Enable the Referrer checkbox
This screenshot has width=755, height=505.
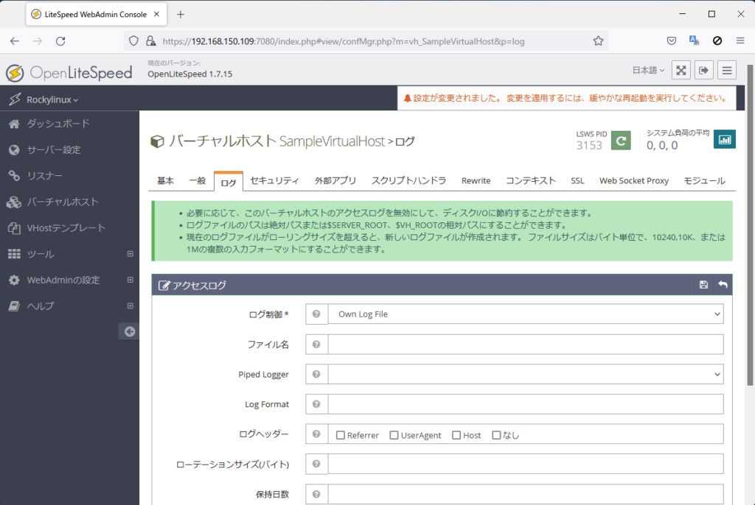tap(341, 435)
